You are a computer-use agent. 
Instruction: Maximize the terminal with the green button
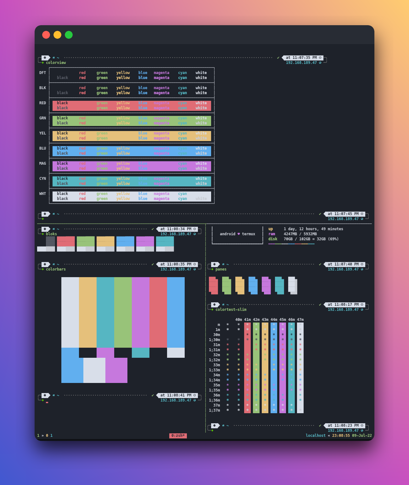(69, 35)
